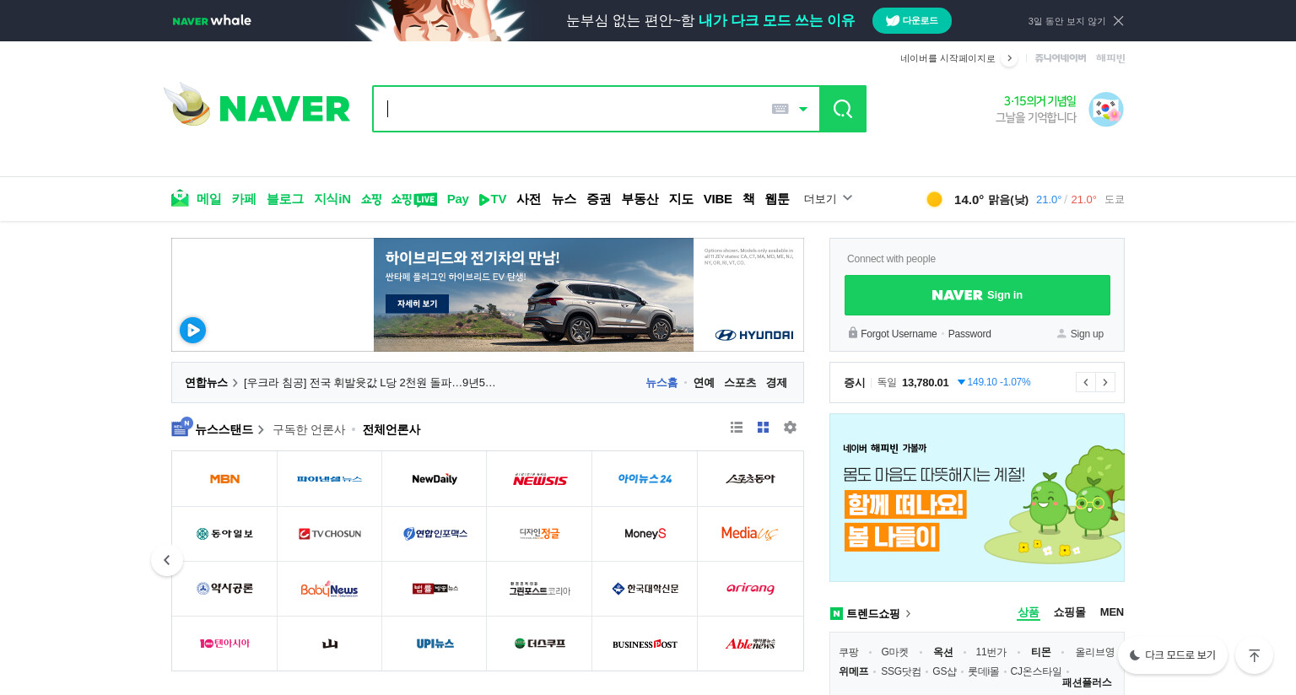
Task: Open 경제 news section
Action: (x=776, y=383)
